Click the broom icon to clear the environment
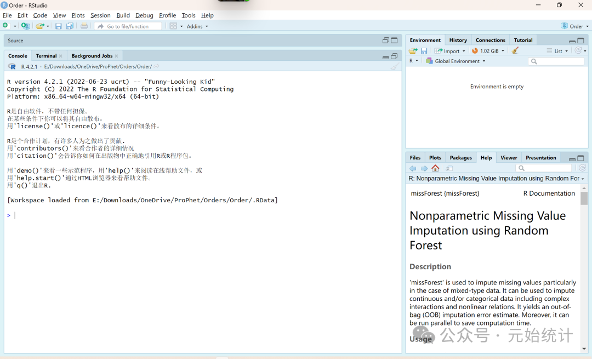This screenshot has height=359, width=592. (x=515, y=50)
